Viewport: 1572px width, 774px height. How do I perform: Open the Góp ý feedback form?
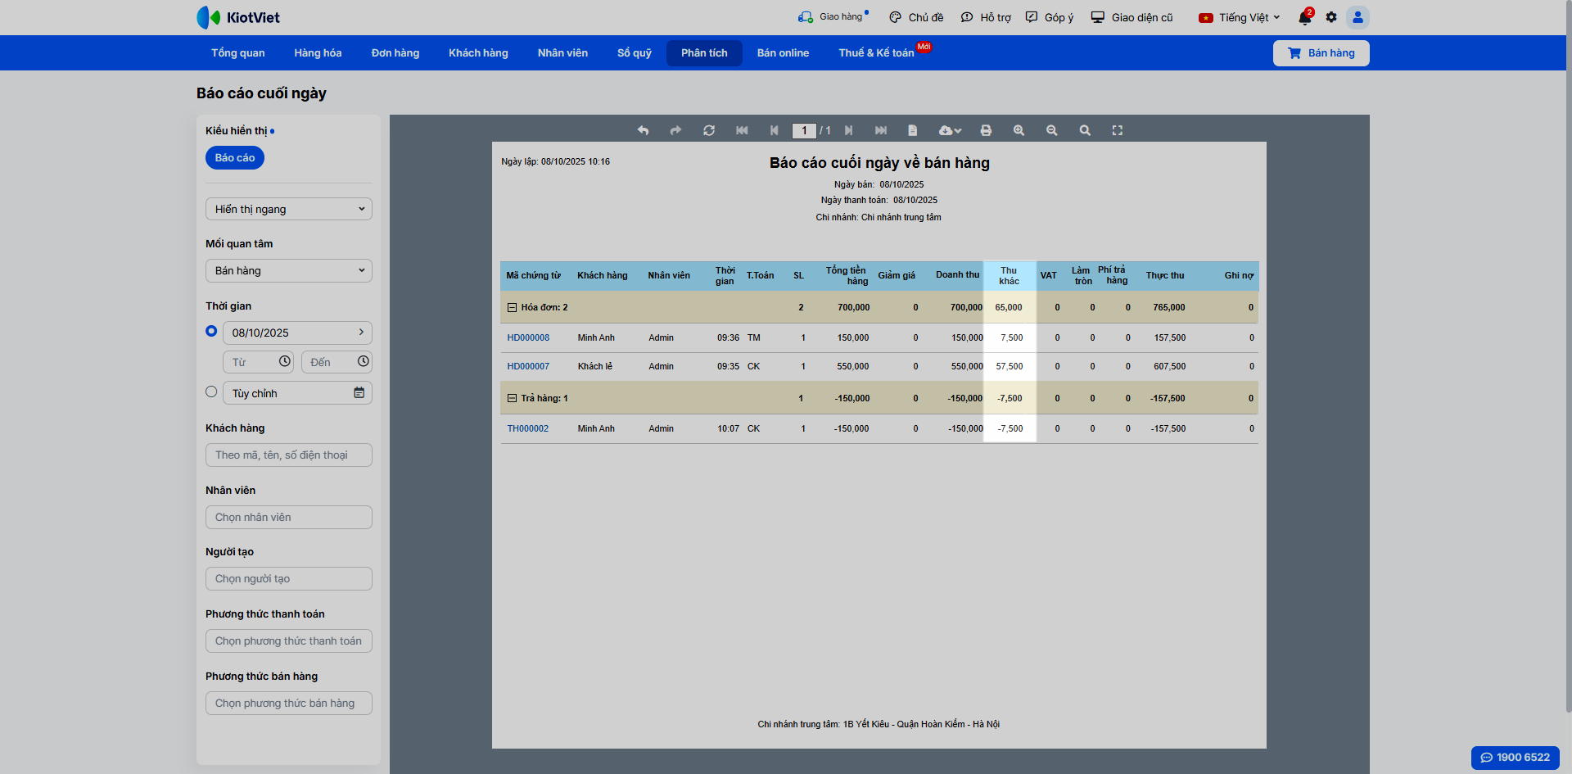click(x=1050, y=17)
